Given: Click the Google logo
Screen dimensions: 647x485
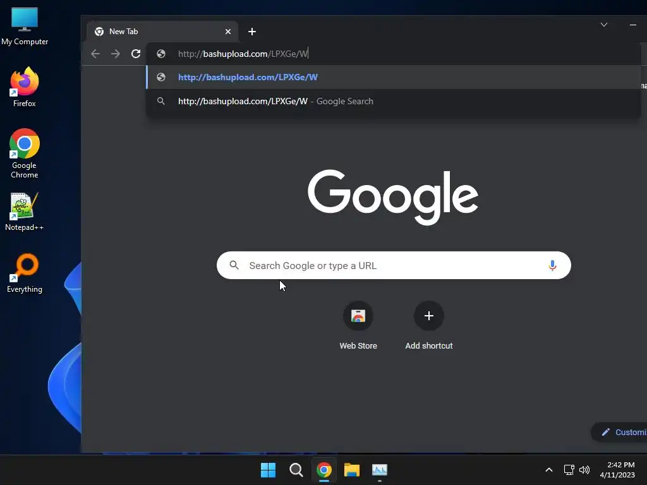Looking at the screenshot, I should [x=393, y=197].
